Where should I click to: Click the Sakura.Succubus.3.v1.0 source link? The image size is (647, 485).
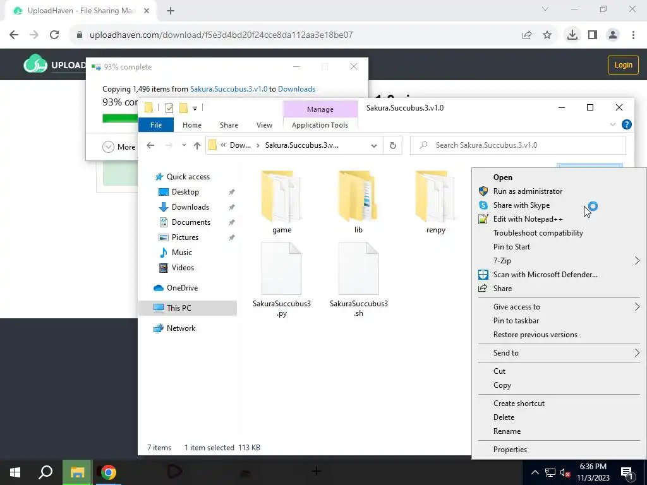click(x=229, y=89)
